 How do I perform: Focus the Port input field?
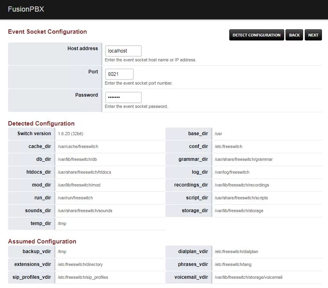click(x=119, y=74)
